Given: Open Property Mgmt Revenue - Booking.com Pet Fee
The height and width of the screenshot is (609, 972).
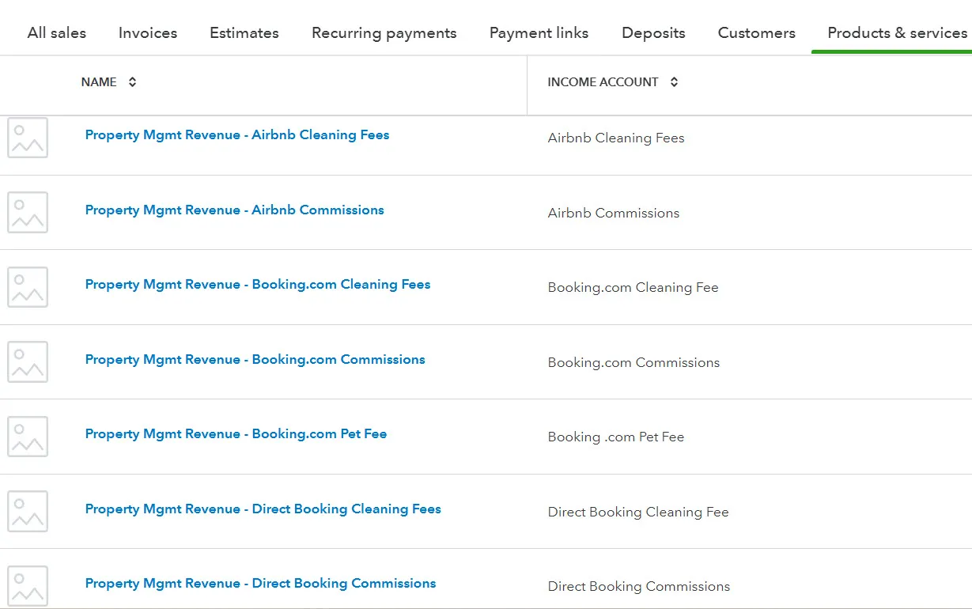Looking at the screenshot, I should click(x=236, y=434).
